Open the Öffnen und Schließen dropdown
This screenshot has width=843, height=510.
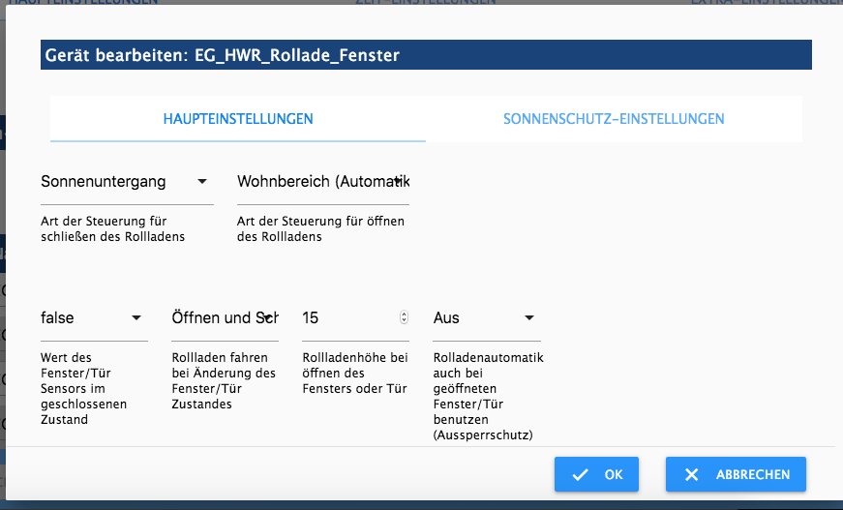pyautogui.click(x=225, y=318)
